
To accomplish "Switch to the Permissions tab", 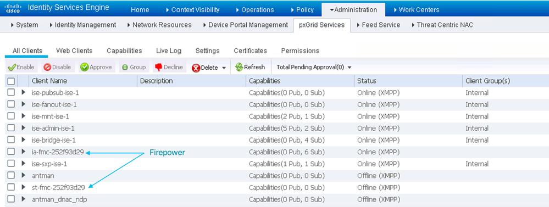I will pos(300,51).
